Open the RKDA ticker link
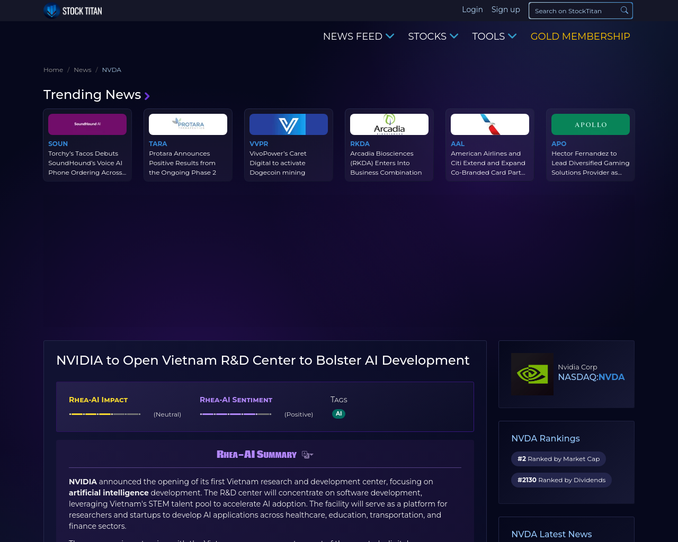 coord(360,143)
